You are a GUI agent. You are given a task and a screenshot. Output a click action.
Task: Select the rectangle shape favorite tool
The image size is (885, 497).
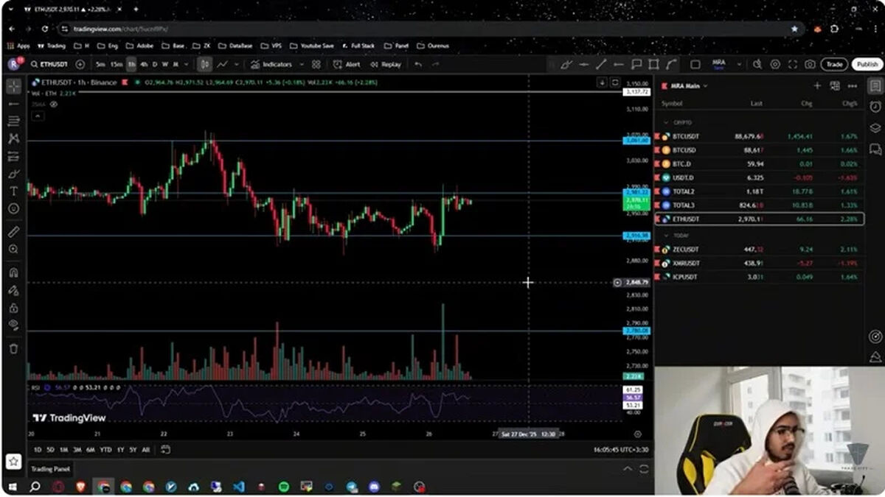point(653,64)
